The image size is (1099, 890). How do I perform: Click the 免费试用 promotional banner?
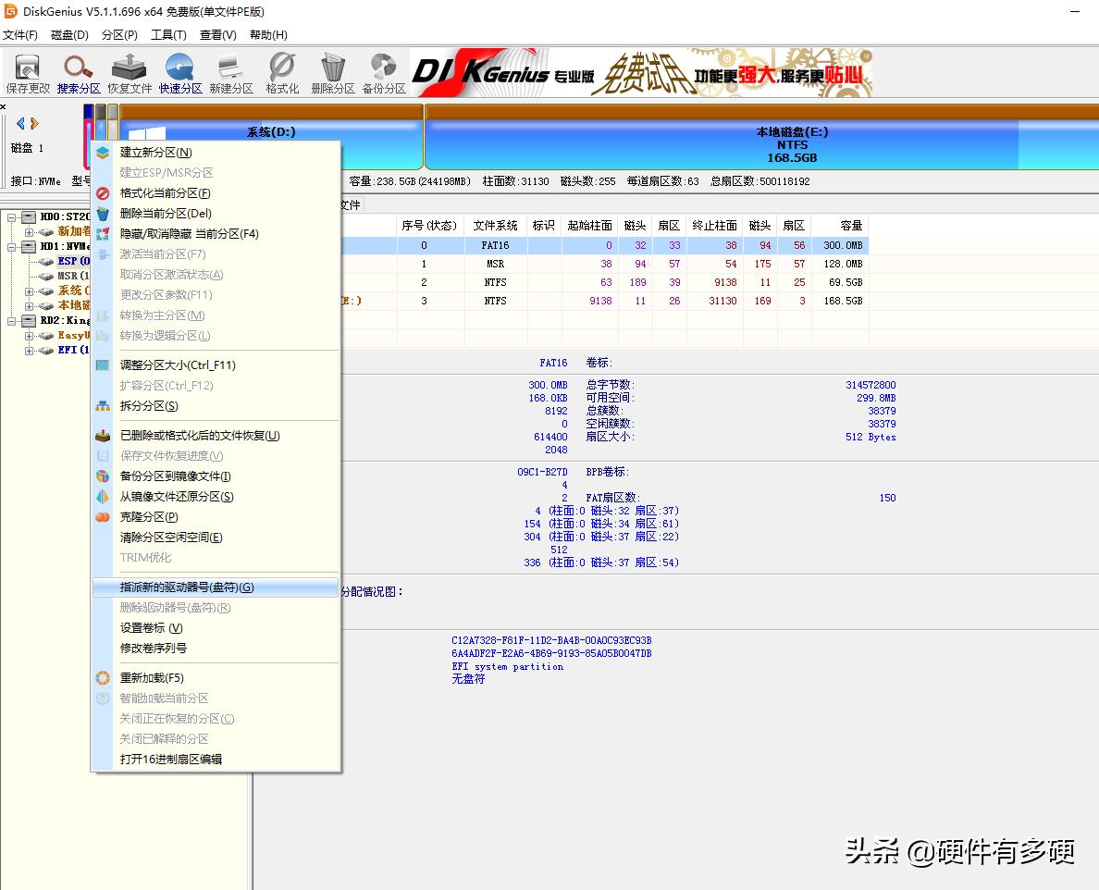coord(648,72)
